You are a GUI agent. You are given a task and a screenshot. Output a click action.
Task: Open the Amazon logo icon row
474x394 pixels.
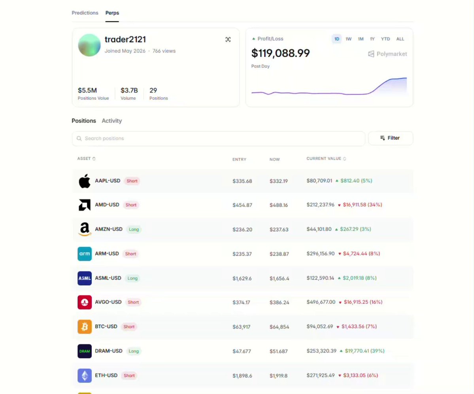pos(85,229)
